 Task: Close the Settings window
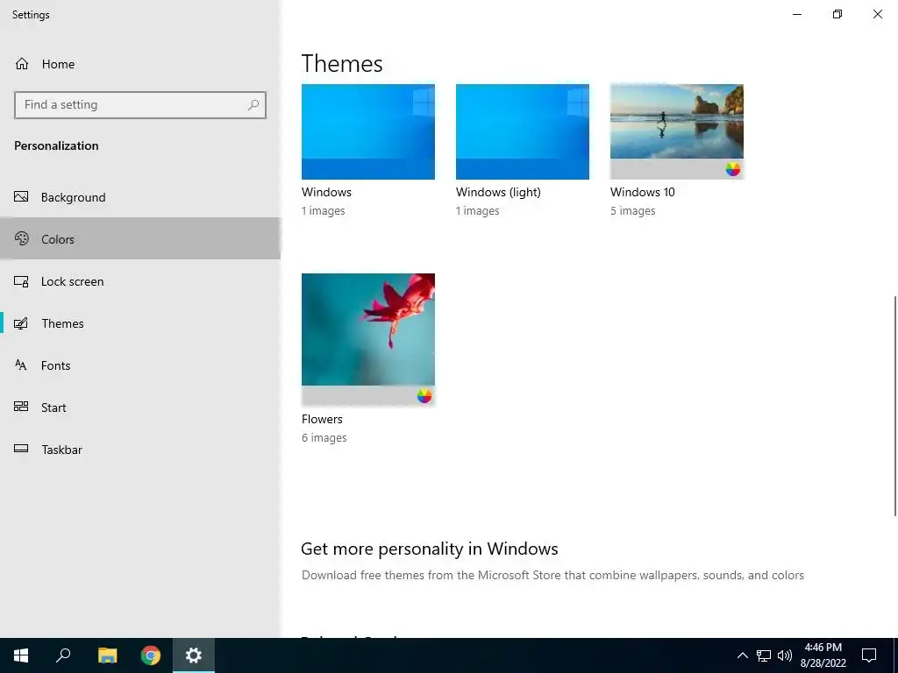tap(877, 14)
